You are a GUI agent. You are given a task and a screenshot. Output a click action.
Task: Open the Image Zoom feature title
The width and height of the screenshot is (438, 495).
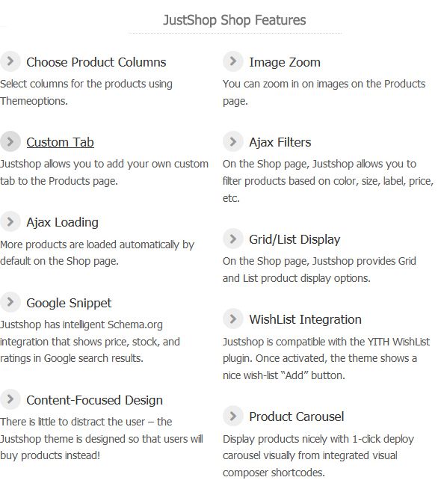click(285, 62)
